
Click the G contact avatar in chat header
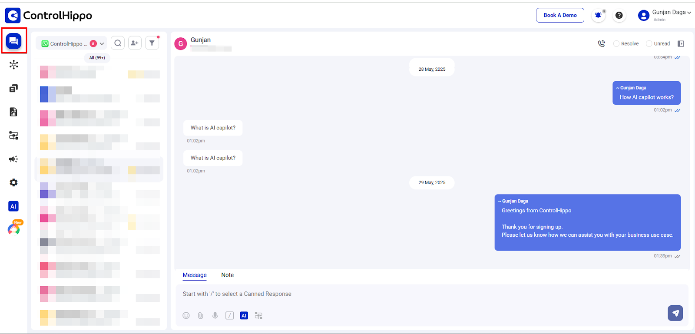[181, 44]
